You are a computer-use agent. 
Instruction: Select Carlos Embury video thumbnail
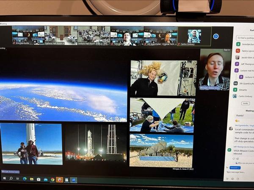click(x=194, y=36)
